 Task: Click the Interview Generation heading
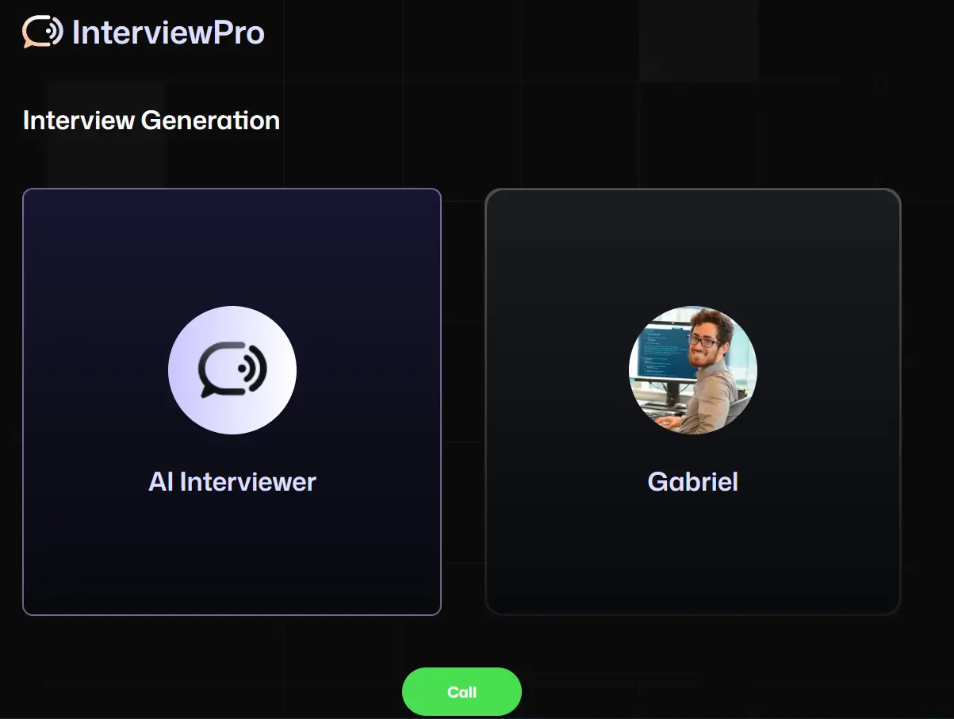coord(151,120)
